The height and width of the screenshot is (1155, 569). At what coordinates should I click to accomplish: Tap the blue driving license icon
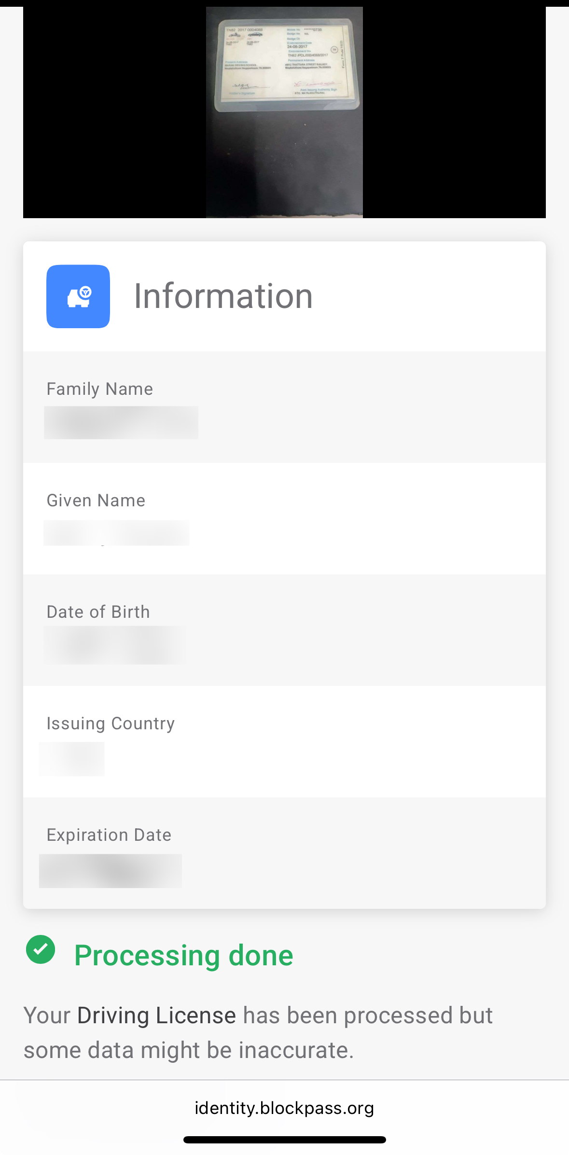pos(78,296)
